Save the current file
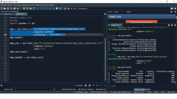 (8, 9)
